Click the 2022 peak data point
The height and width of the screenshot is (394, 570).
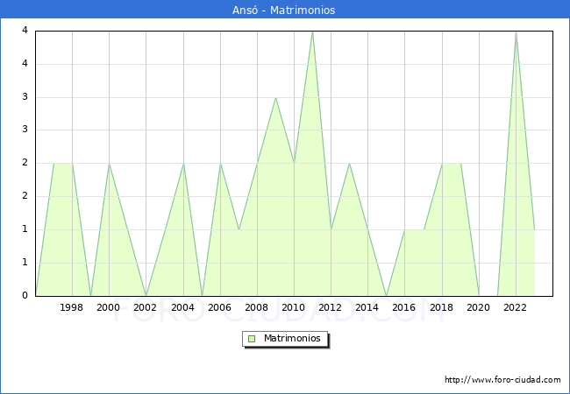(x=516, y=32)
